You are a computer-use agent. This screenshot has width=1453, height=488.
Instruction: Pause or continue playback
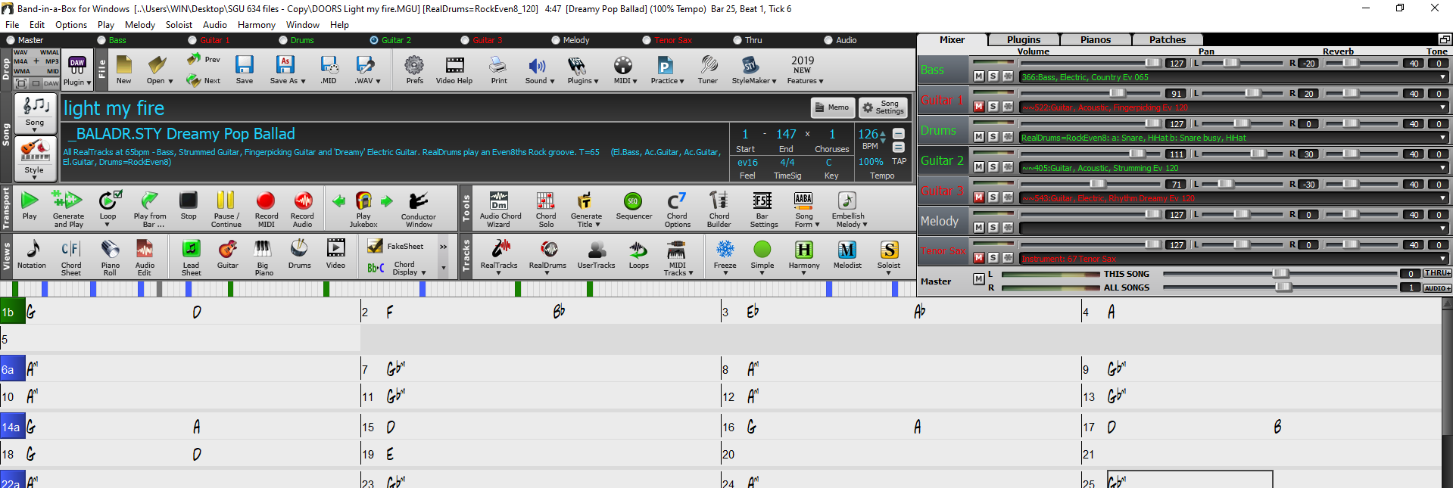click(x=226, y=208)
